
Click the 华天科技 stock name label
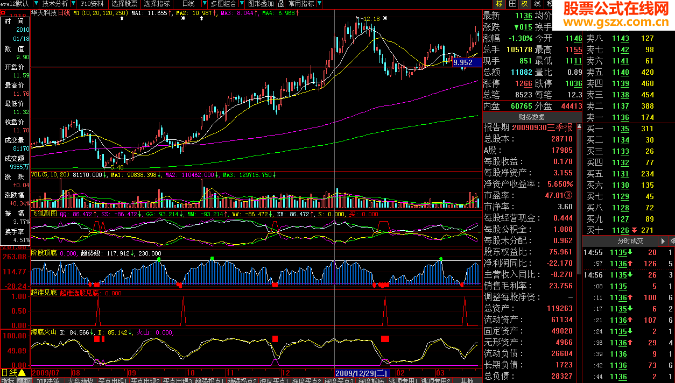point(44,12)
